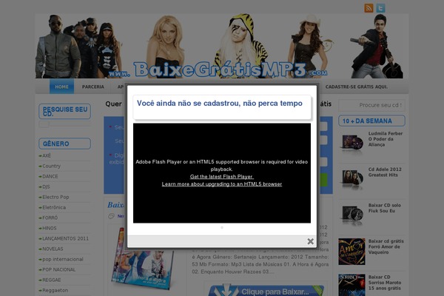Open the Eletrônica genre link
The width and height of the screenshot is (444, 296).
point(54,207)
